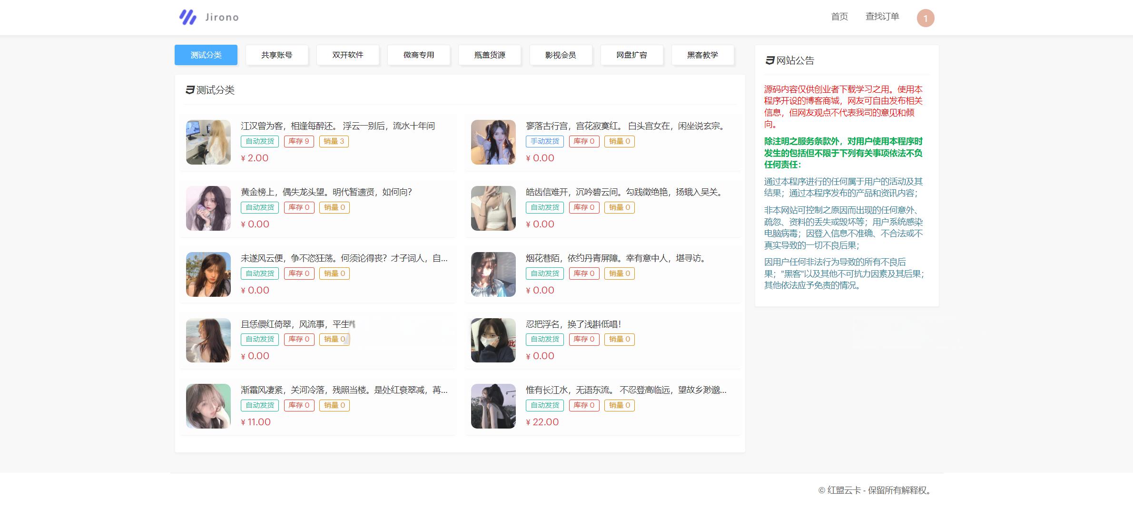Switch to the 微商专用 category tab
The image size is (1133, 508).
pyautogui.click(x=419, y=55)
